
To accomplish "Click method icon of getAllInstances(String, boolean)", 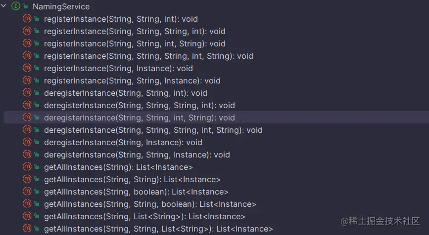I will coord(27,192).
